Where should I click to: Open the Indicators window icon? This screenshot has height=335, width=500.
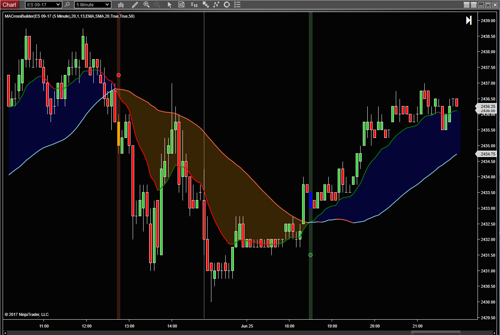(216, 5)
